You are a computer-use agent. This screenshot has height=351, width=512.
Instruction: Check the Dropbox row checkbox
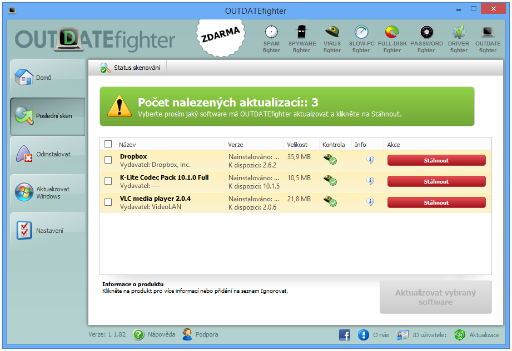(x=108, y=160)
